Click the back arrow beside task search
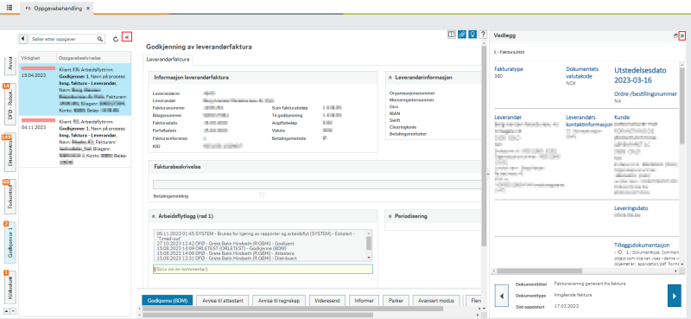Screen dimensions: 691x319 [23, 39]
